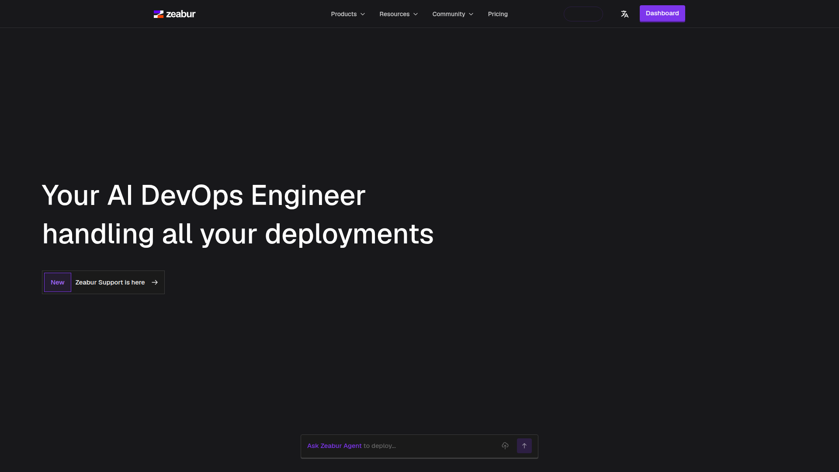Click the right arrow beside Zeabur Support

pyautogui.click(x=155, y=282)
